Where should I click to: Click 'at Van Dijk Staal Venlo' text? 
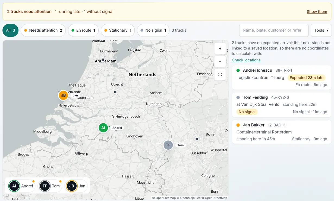258,104
